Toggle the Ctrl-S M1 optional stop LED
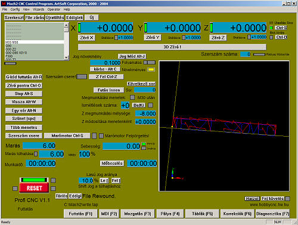This screenshot has height=225, width=298. (271, 28)
